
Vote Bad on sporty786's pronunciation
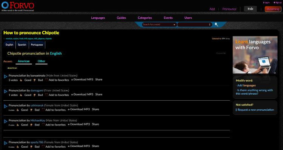click(35, 147)
